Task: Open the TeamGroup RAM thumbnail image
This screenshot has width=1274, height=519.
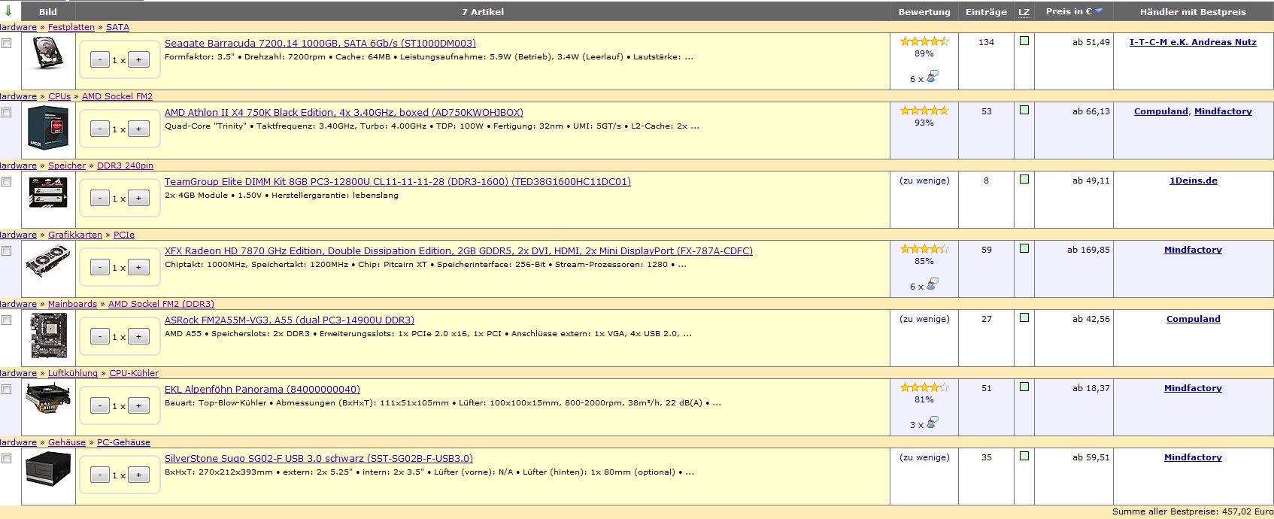Action: pyautogui.click(x=48, y=193)
